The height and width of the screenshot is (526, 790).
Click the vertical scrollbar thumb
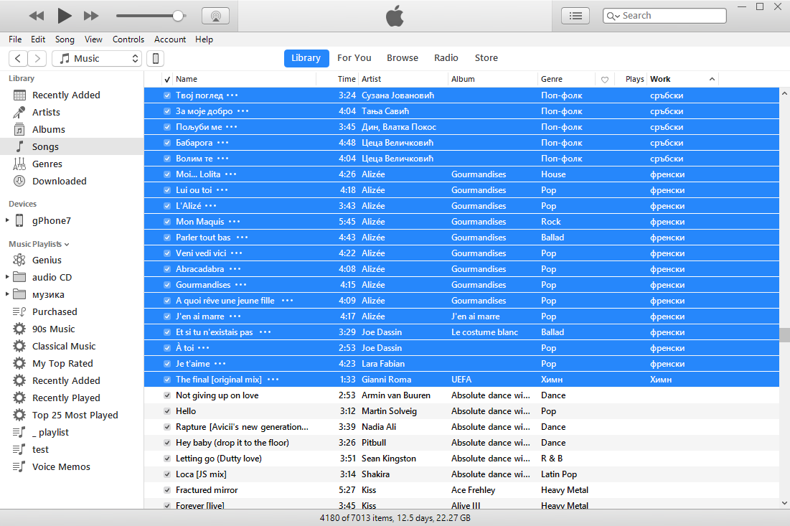coord(784,335)
